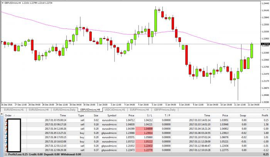
Task: Switch to the EURUSDmicro,H1 chart tab
Action: click(13, 110)
